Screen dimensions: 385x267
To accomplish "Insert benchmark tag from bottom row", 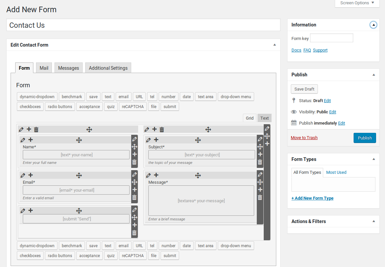I will 72,246.
